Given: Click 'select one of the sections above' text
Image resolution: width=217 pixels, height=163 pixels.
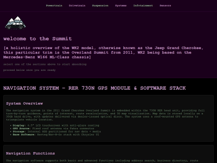Looking at the screenshot, I should tap(45, 64).
